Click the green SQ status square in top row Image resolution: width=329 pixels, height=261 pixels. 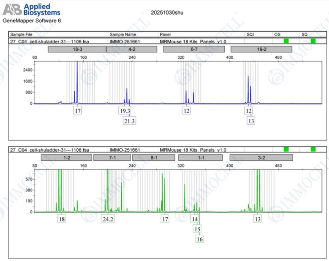(313, 41)
